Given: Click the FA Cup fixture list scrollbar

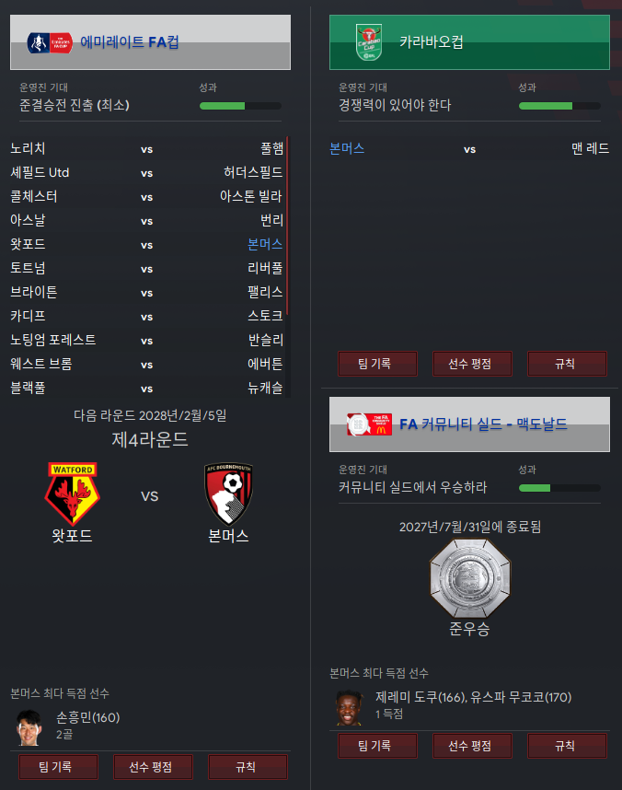Looking at the screenshot, I should click(288, 226).
